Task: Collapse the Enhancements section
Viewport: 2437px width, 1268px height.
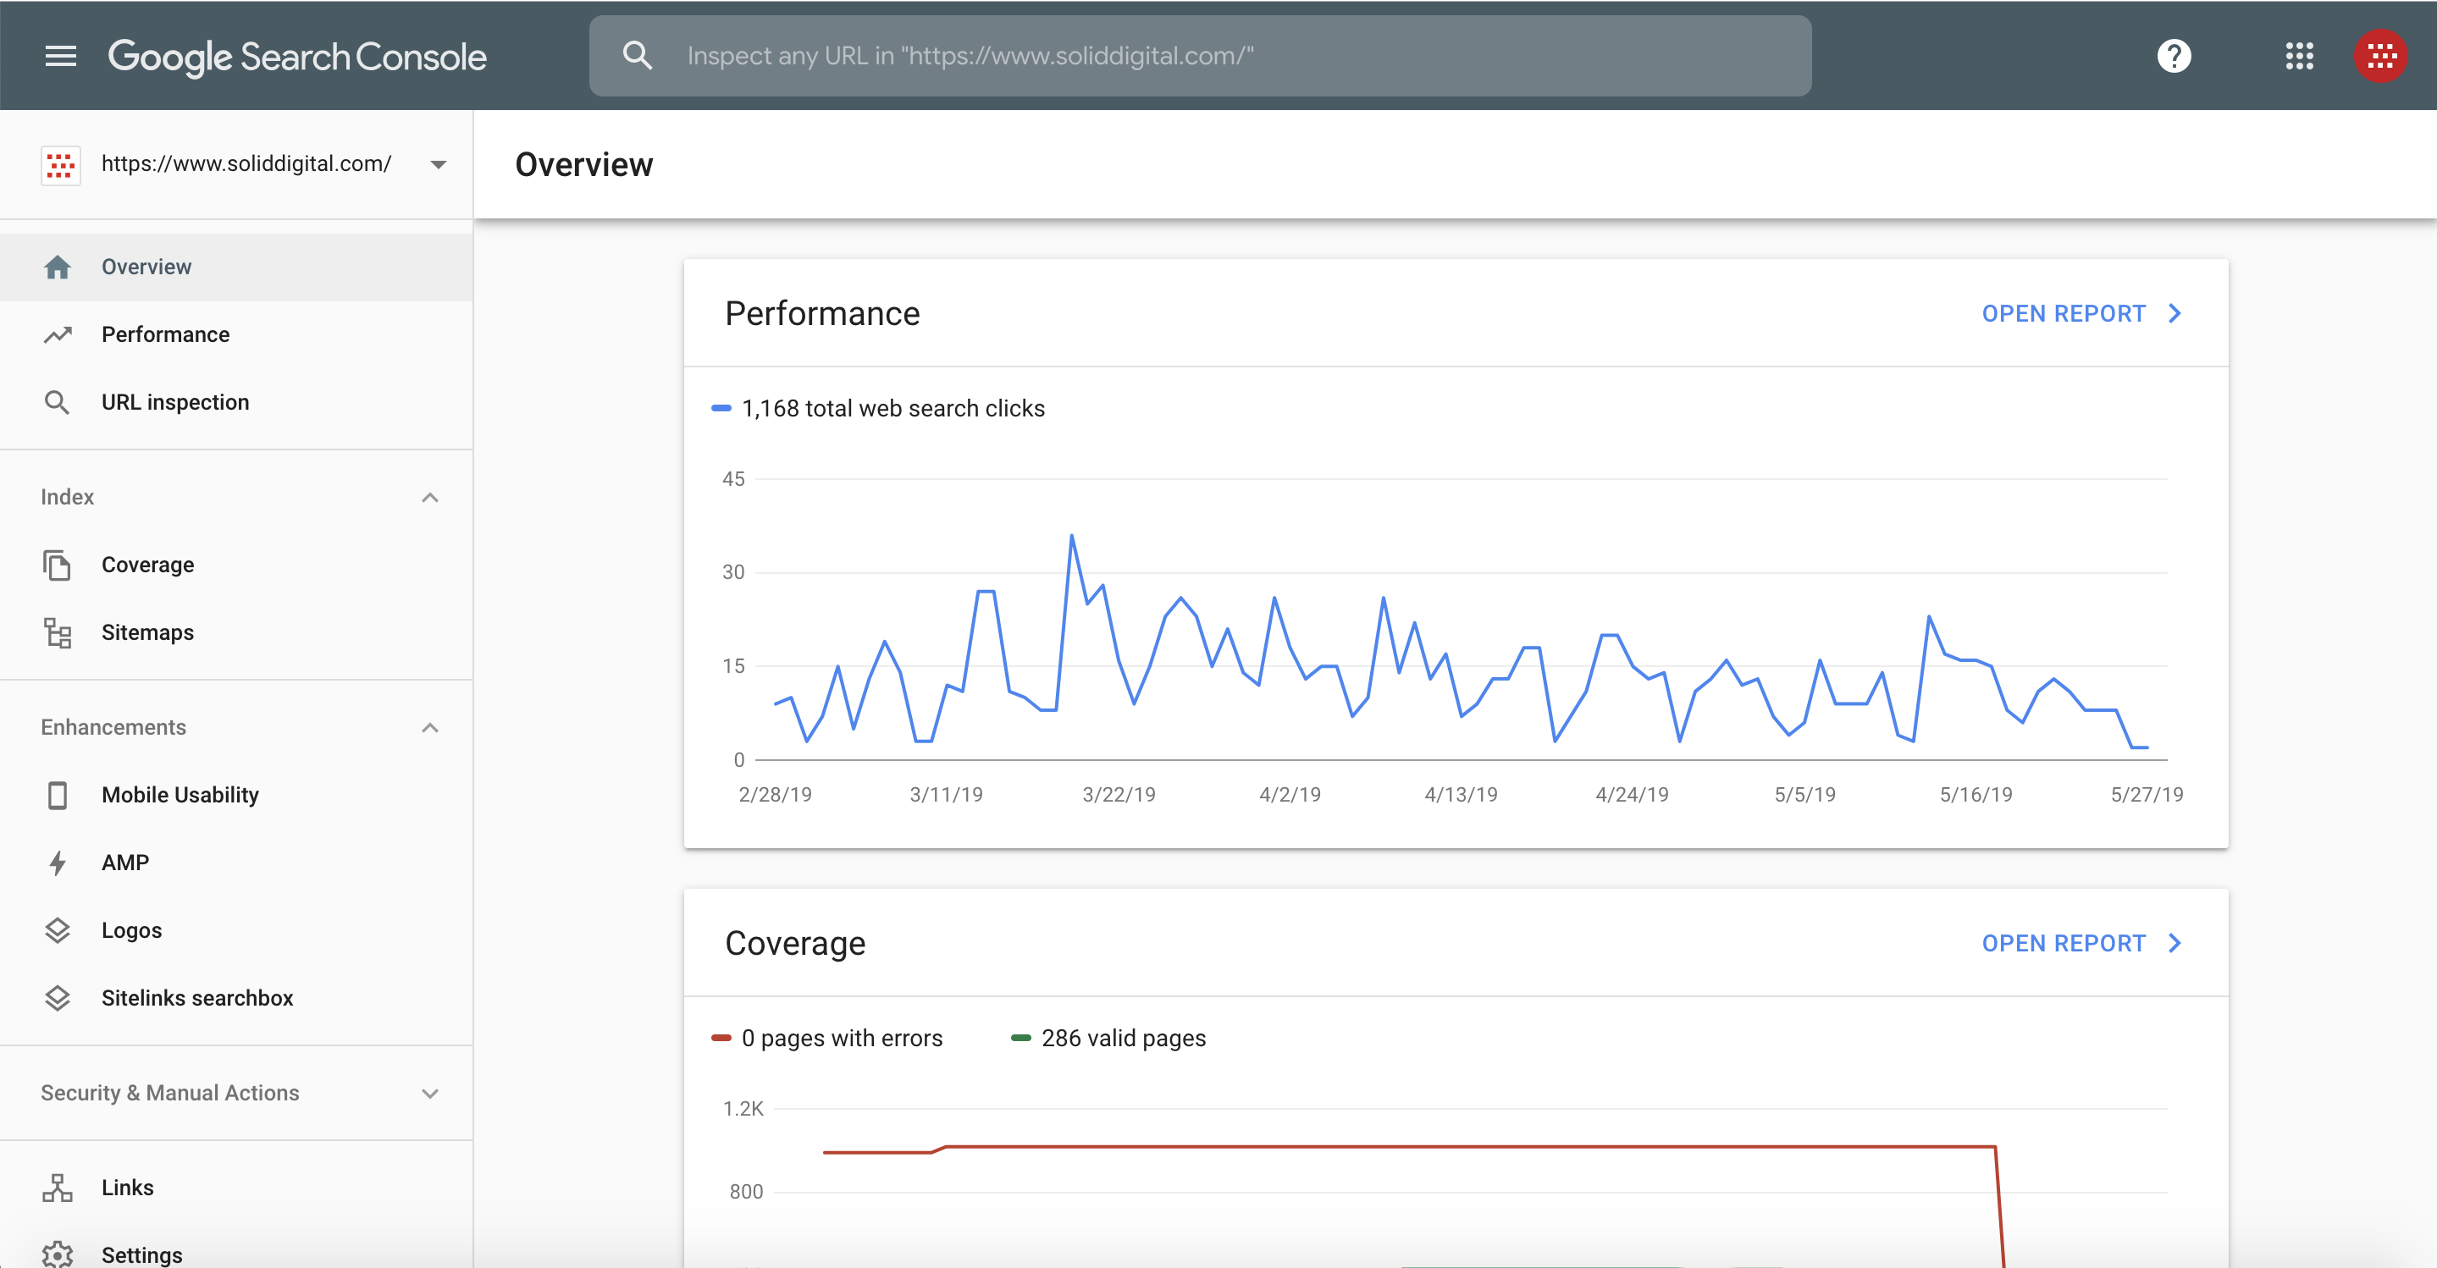Action: 430,728
